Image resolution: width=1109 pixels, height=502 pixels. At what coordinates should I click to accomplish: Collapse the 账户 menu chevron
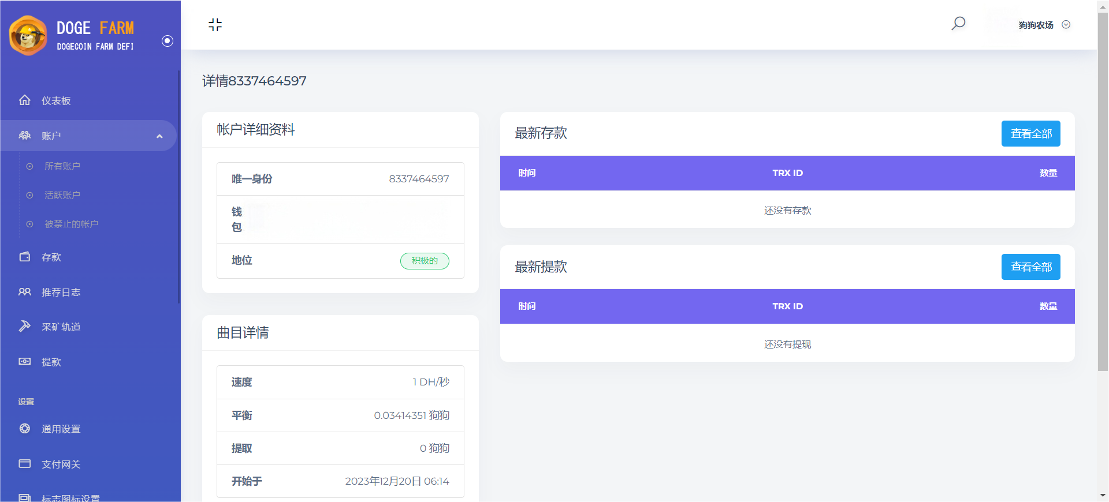tap(159, 136)
